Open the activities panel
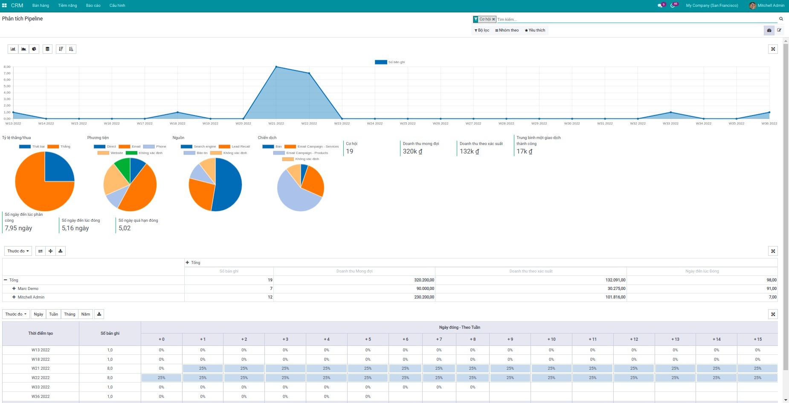Screen dimensions: 789x403 (x=673, y=5)
